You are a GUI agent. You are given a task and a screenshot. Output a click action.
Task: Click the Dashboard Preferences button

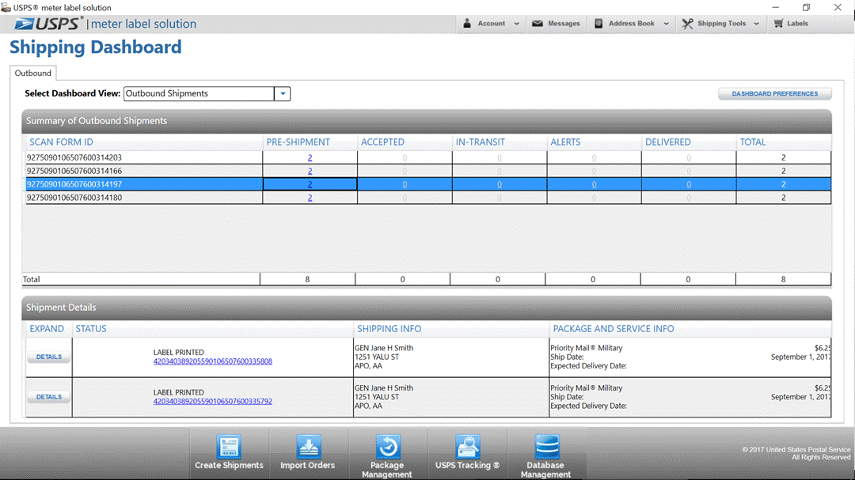click(775, 94)
